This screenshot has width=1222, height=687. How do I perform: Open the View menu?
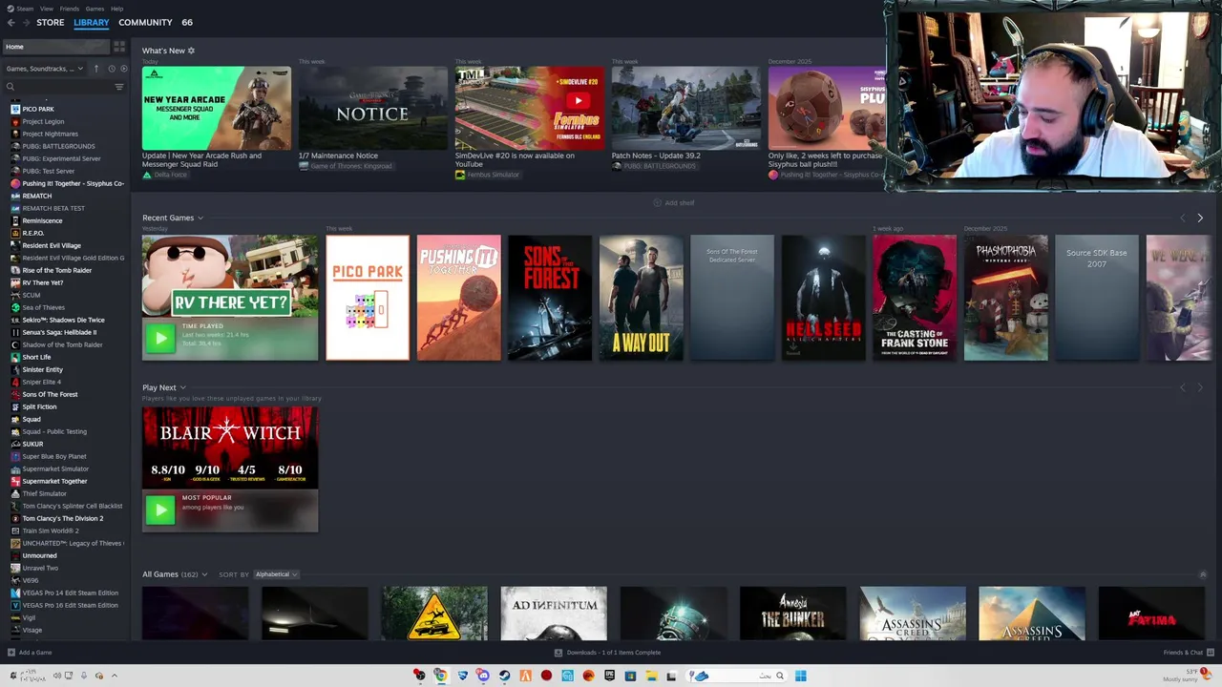(46, 9)
